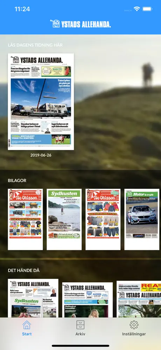The height and width of the screenshot is (350, 161).
Task: Tap the Läs dagens tidning här heading
Action: pos(35,45)
